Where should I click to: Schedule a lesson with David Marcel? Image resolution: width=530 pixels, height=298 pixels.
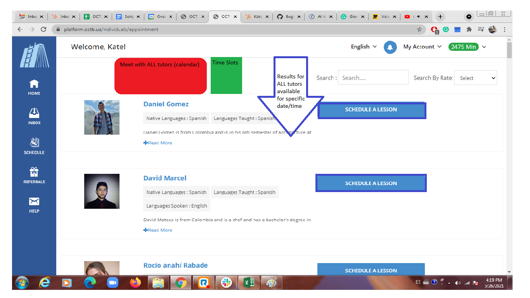[x=371, y=183]
